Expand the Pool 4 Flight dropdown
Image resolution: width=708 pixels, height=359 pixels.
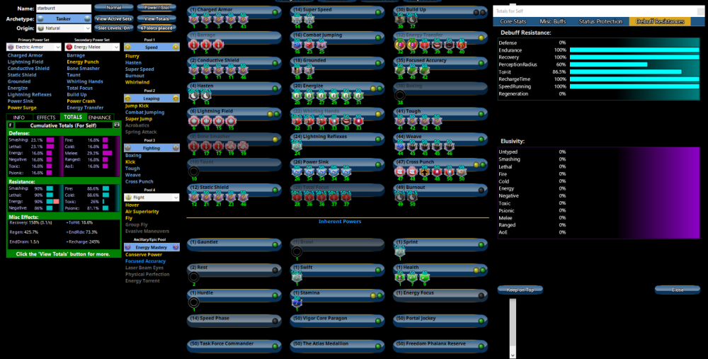(x=152, y=198)
